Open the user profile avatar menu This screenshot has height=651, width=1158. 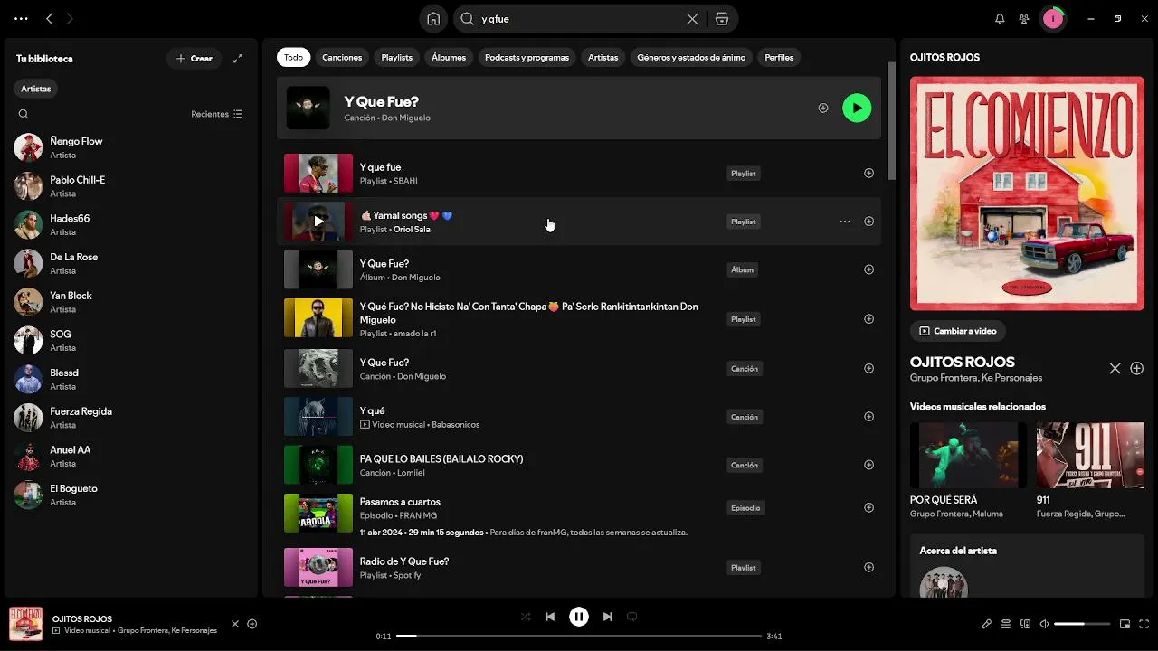1053,19
